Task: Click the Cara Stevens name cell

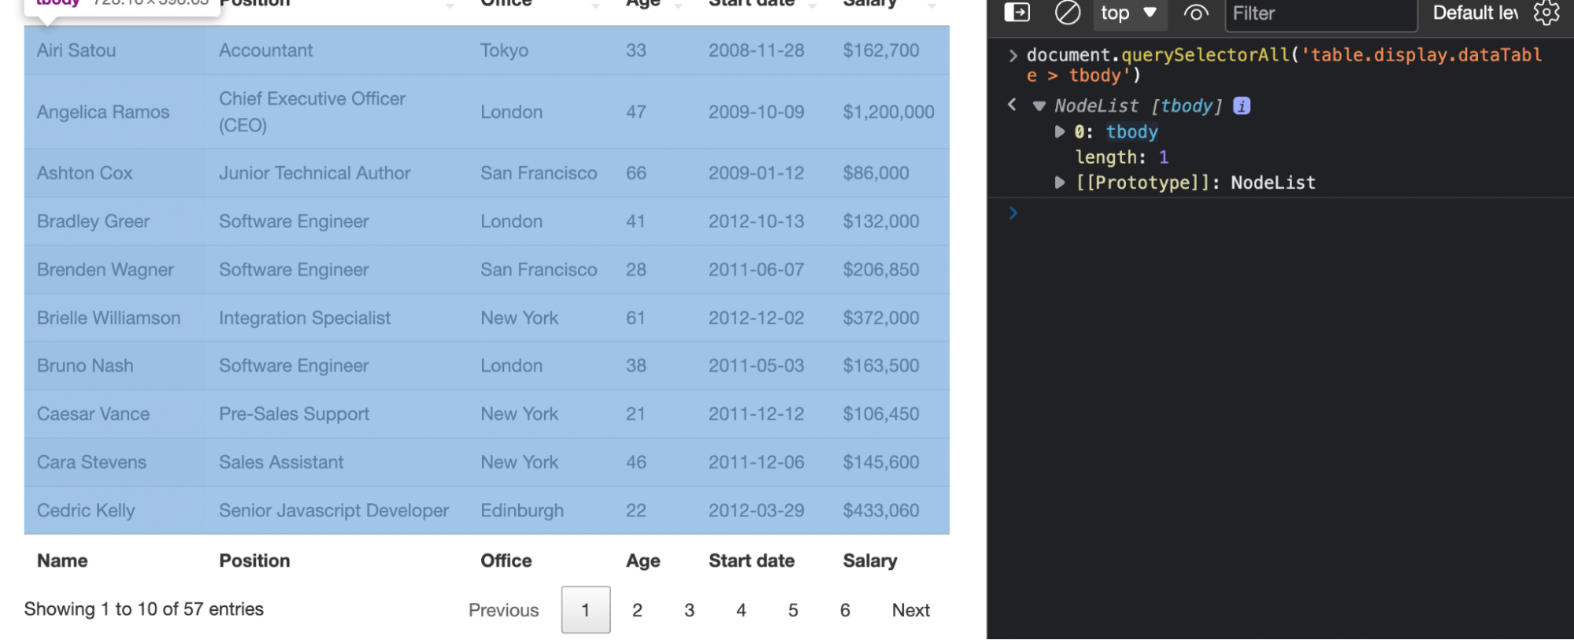Action: tap(115, 462)
